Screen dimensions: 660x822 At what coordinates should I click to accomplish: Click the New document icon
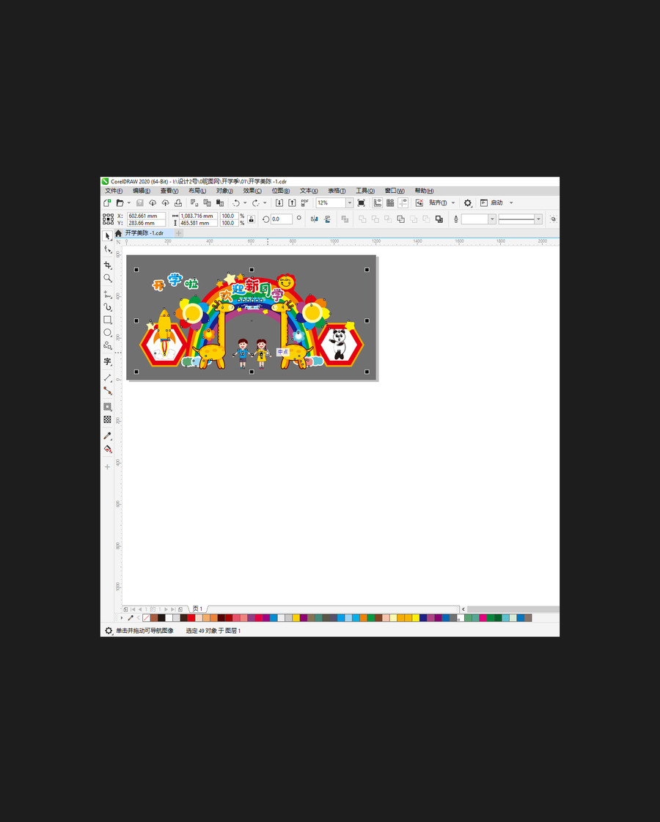pyautogui.click(x=108, y=203)
